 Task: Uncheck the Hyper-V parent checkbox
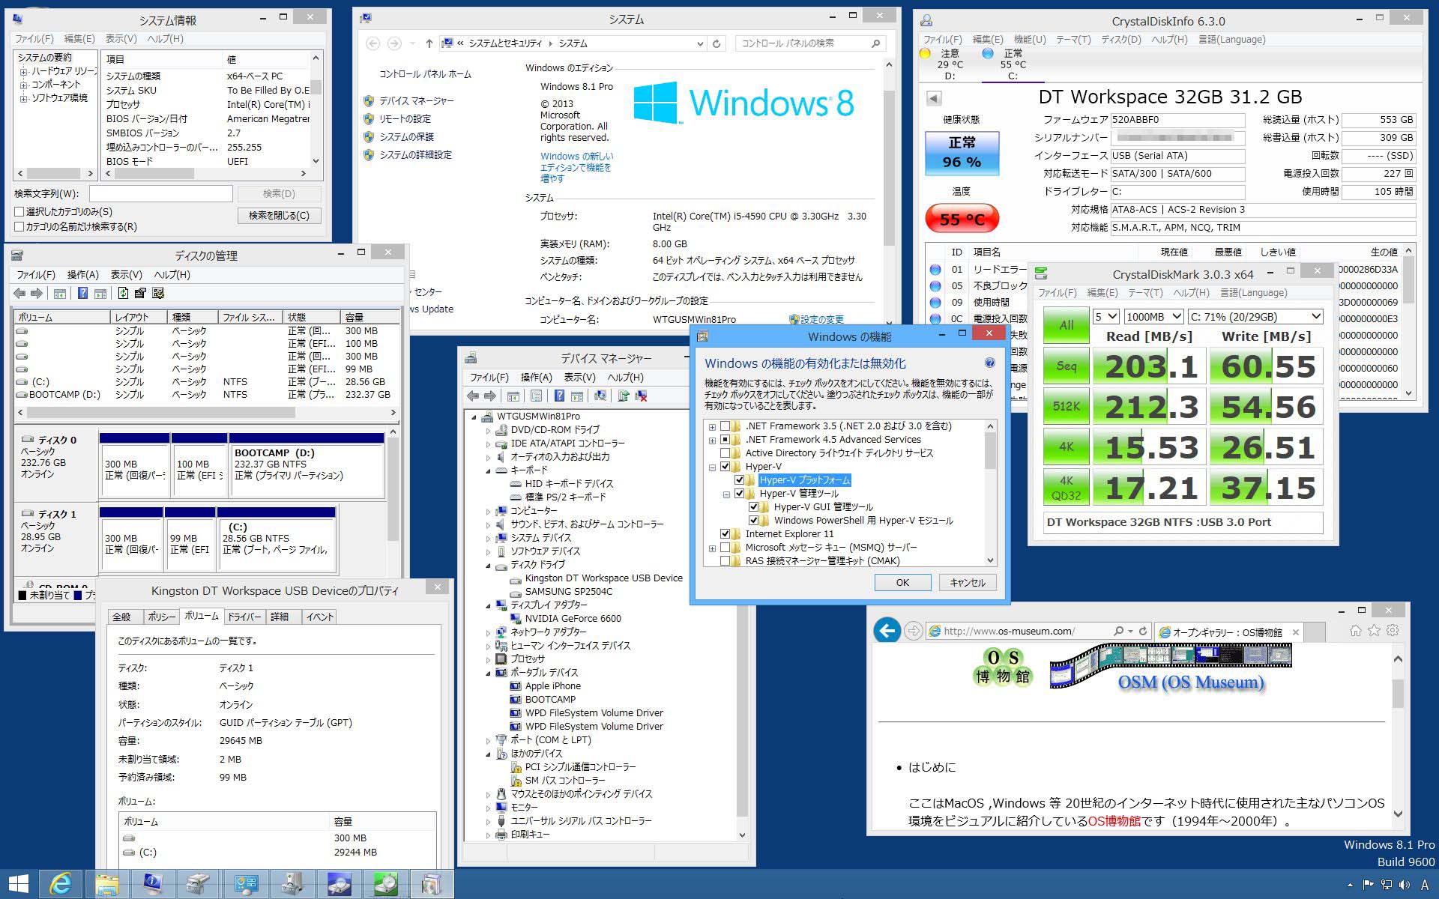pos(725,467)
